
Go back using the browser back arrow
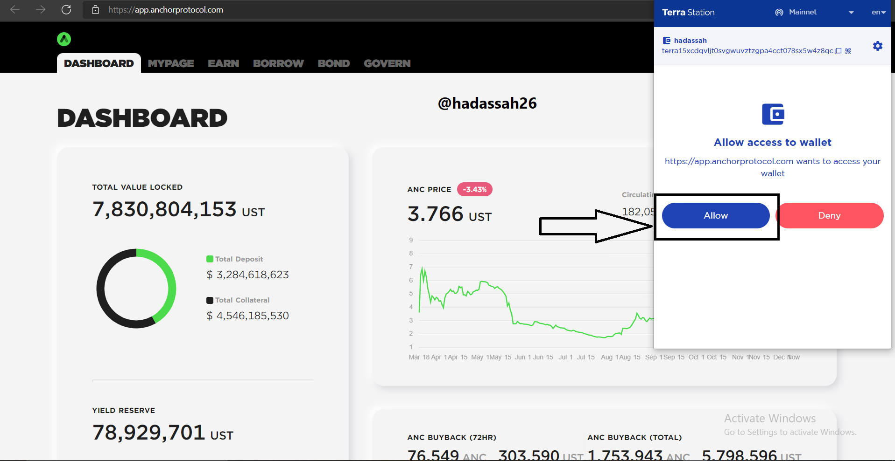[x=15, y=10]
